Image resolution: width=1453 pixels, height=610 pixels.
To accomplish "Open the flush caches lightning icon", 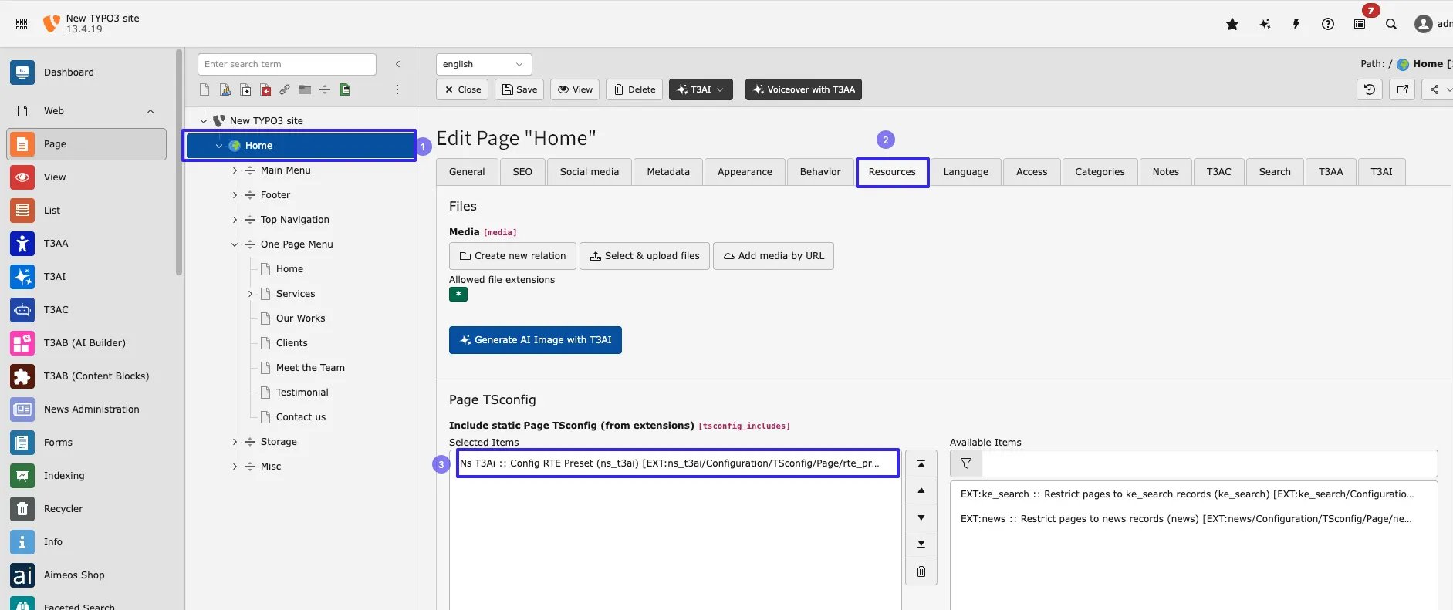I will pyautogui.click(x=1296, y=24).
